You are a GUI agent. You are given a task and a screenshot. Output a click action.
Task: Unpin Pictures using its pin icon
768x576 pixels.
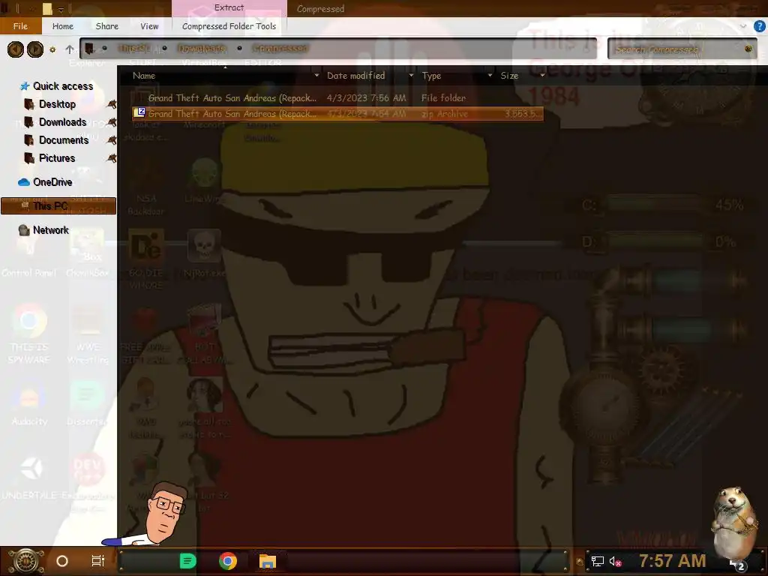pos(112,159)
